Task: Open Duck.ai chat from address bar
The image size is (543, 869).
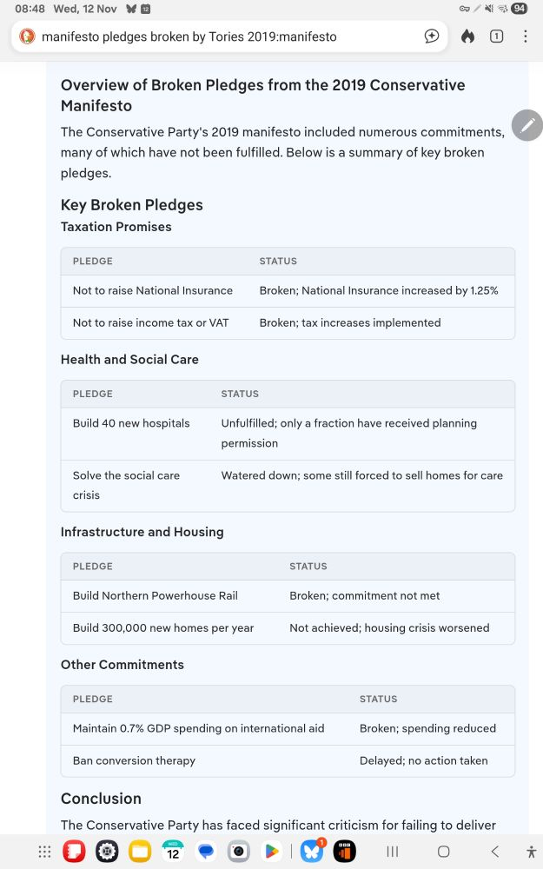Action: tap(432, 36)
